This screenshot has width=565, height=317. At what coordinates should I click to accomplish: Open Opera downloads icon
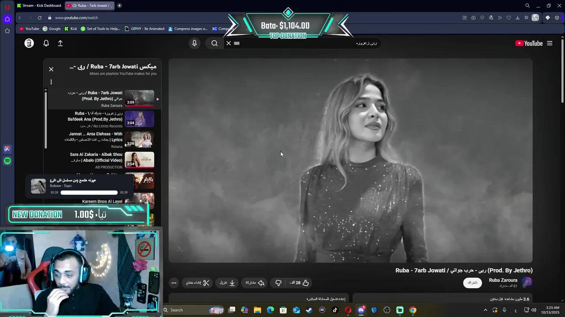click(x=517, y=18)
